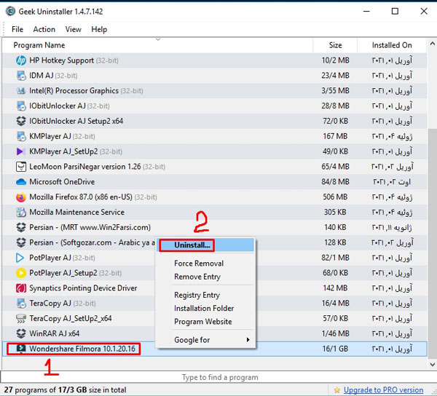The height and width of the screenshot is (396, 437).
Task: Click the IObitUnlocker AJ (32-bit) icon
Action: point(21,106)
